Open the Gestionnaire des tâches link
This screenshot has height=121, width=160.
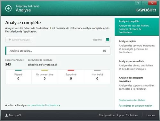click(x=132, y=100)
